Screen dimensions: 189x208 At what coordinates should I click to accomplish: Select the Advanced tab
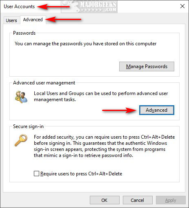click(x=33, y=20)
